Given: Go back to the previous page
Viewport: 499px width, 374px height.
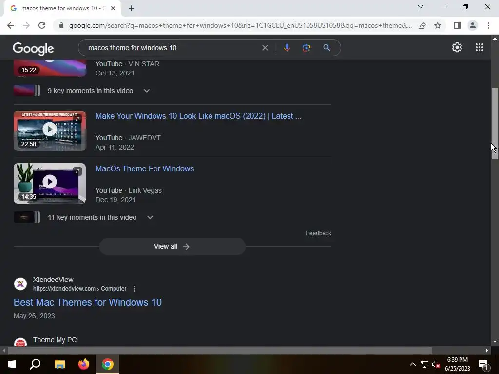Looking at the screenshot, I should 11,25.
